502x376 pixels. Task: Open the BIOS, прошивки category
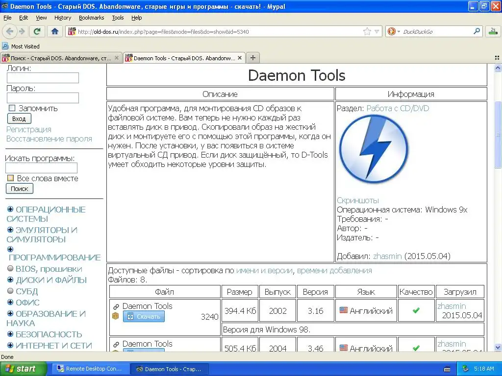(x=49, y=269)
